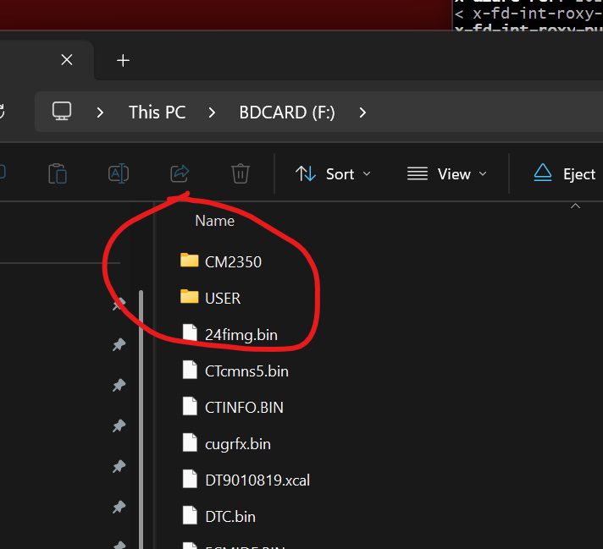Image resolution: width=603 pixels, height=549 pixels.
Task: Click BDCARD (F:) breadcrumb segment
Action: click(287, 112)
